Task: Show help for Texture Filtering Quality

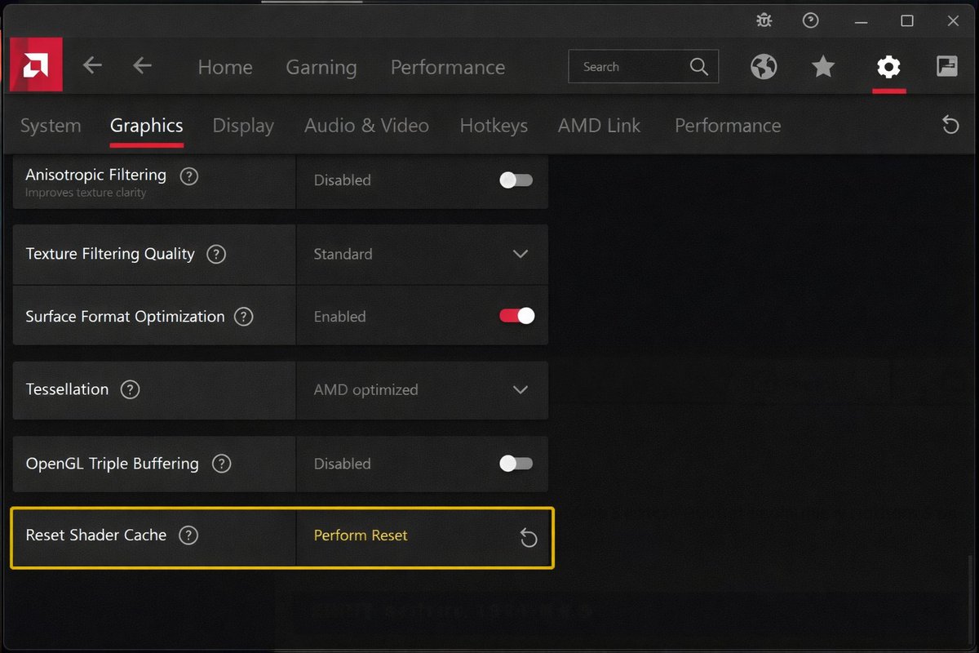Action: [x=216, y=254]
